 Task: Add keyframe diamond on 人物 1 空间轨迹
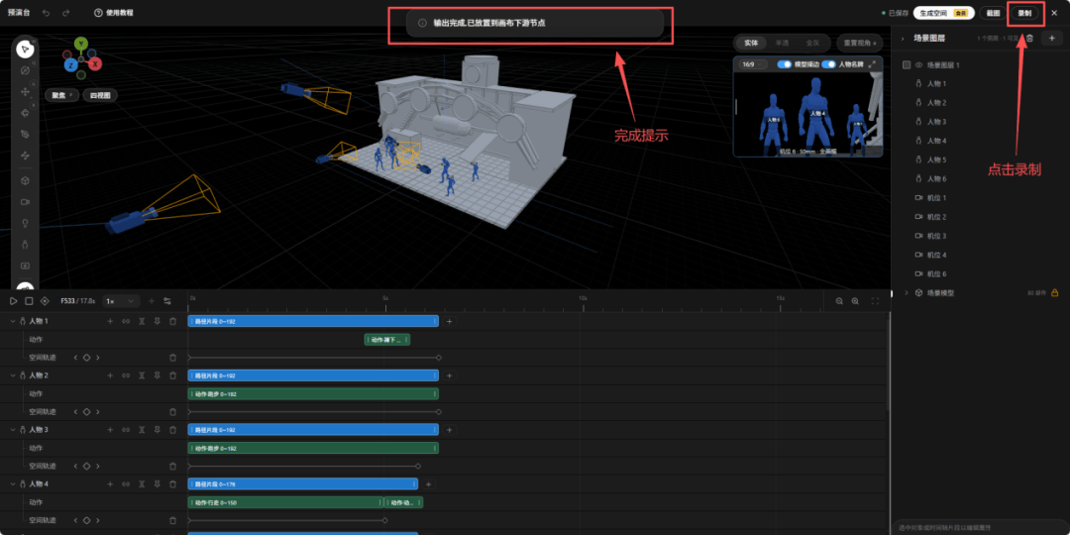(x=86, y=357)
